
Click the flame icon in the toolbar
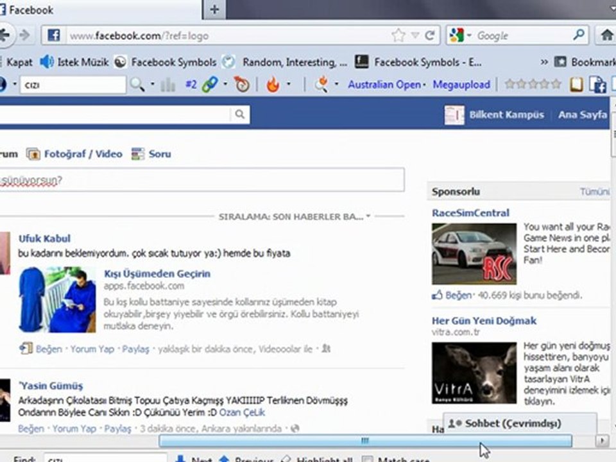(x=273, y=85)
